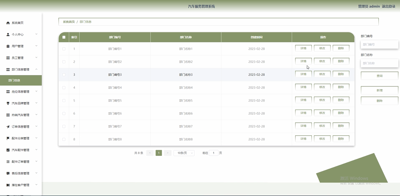Click 详情 for row 部门编号5

(x=303, y=100)
